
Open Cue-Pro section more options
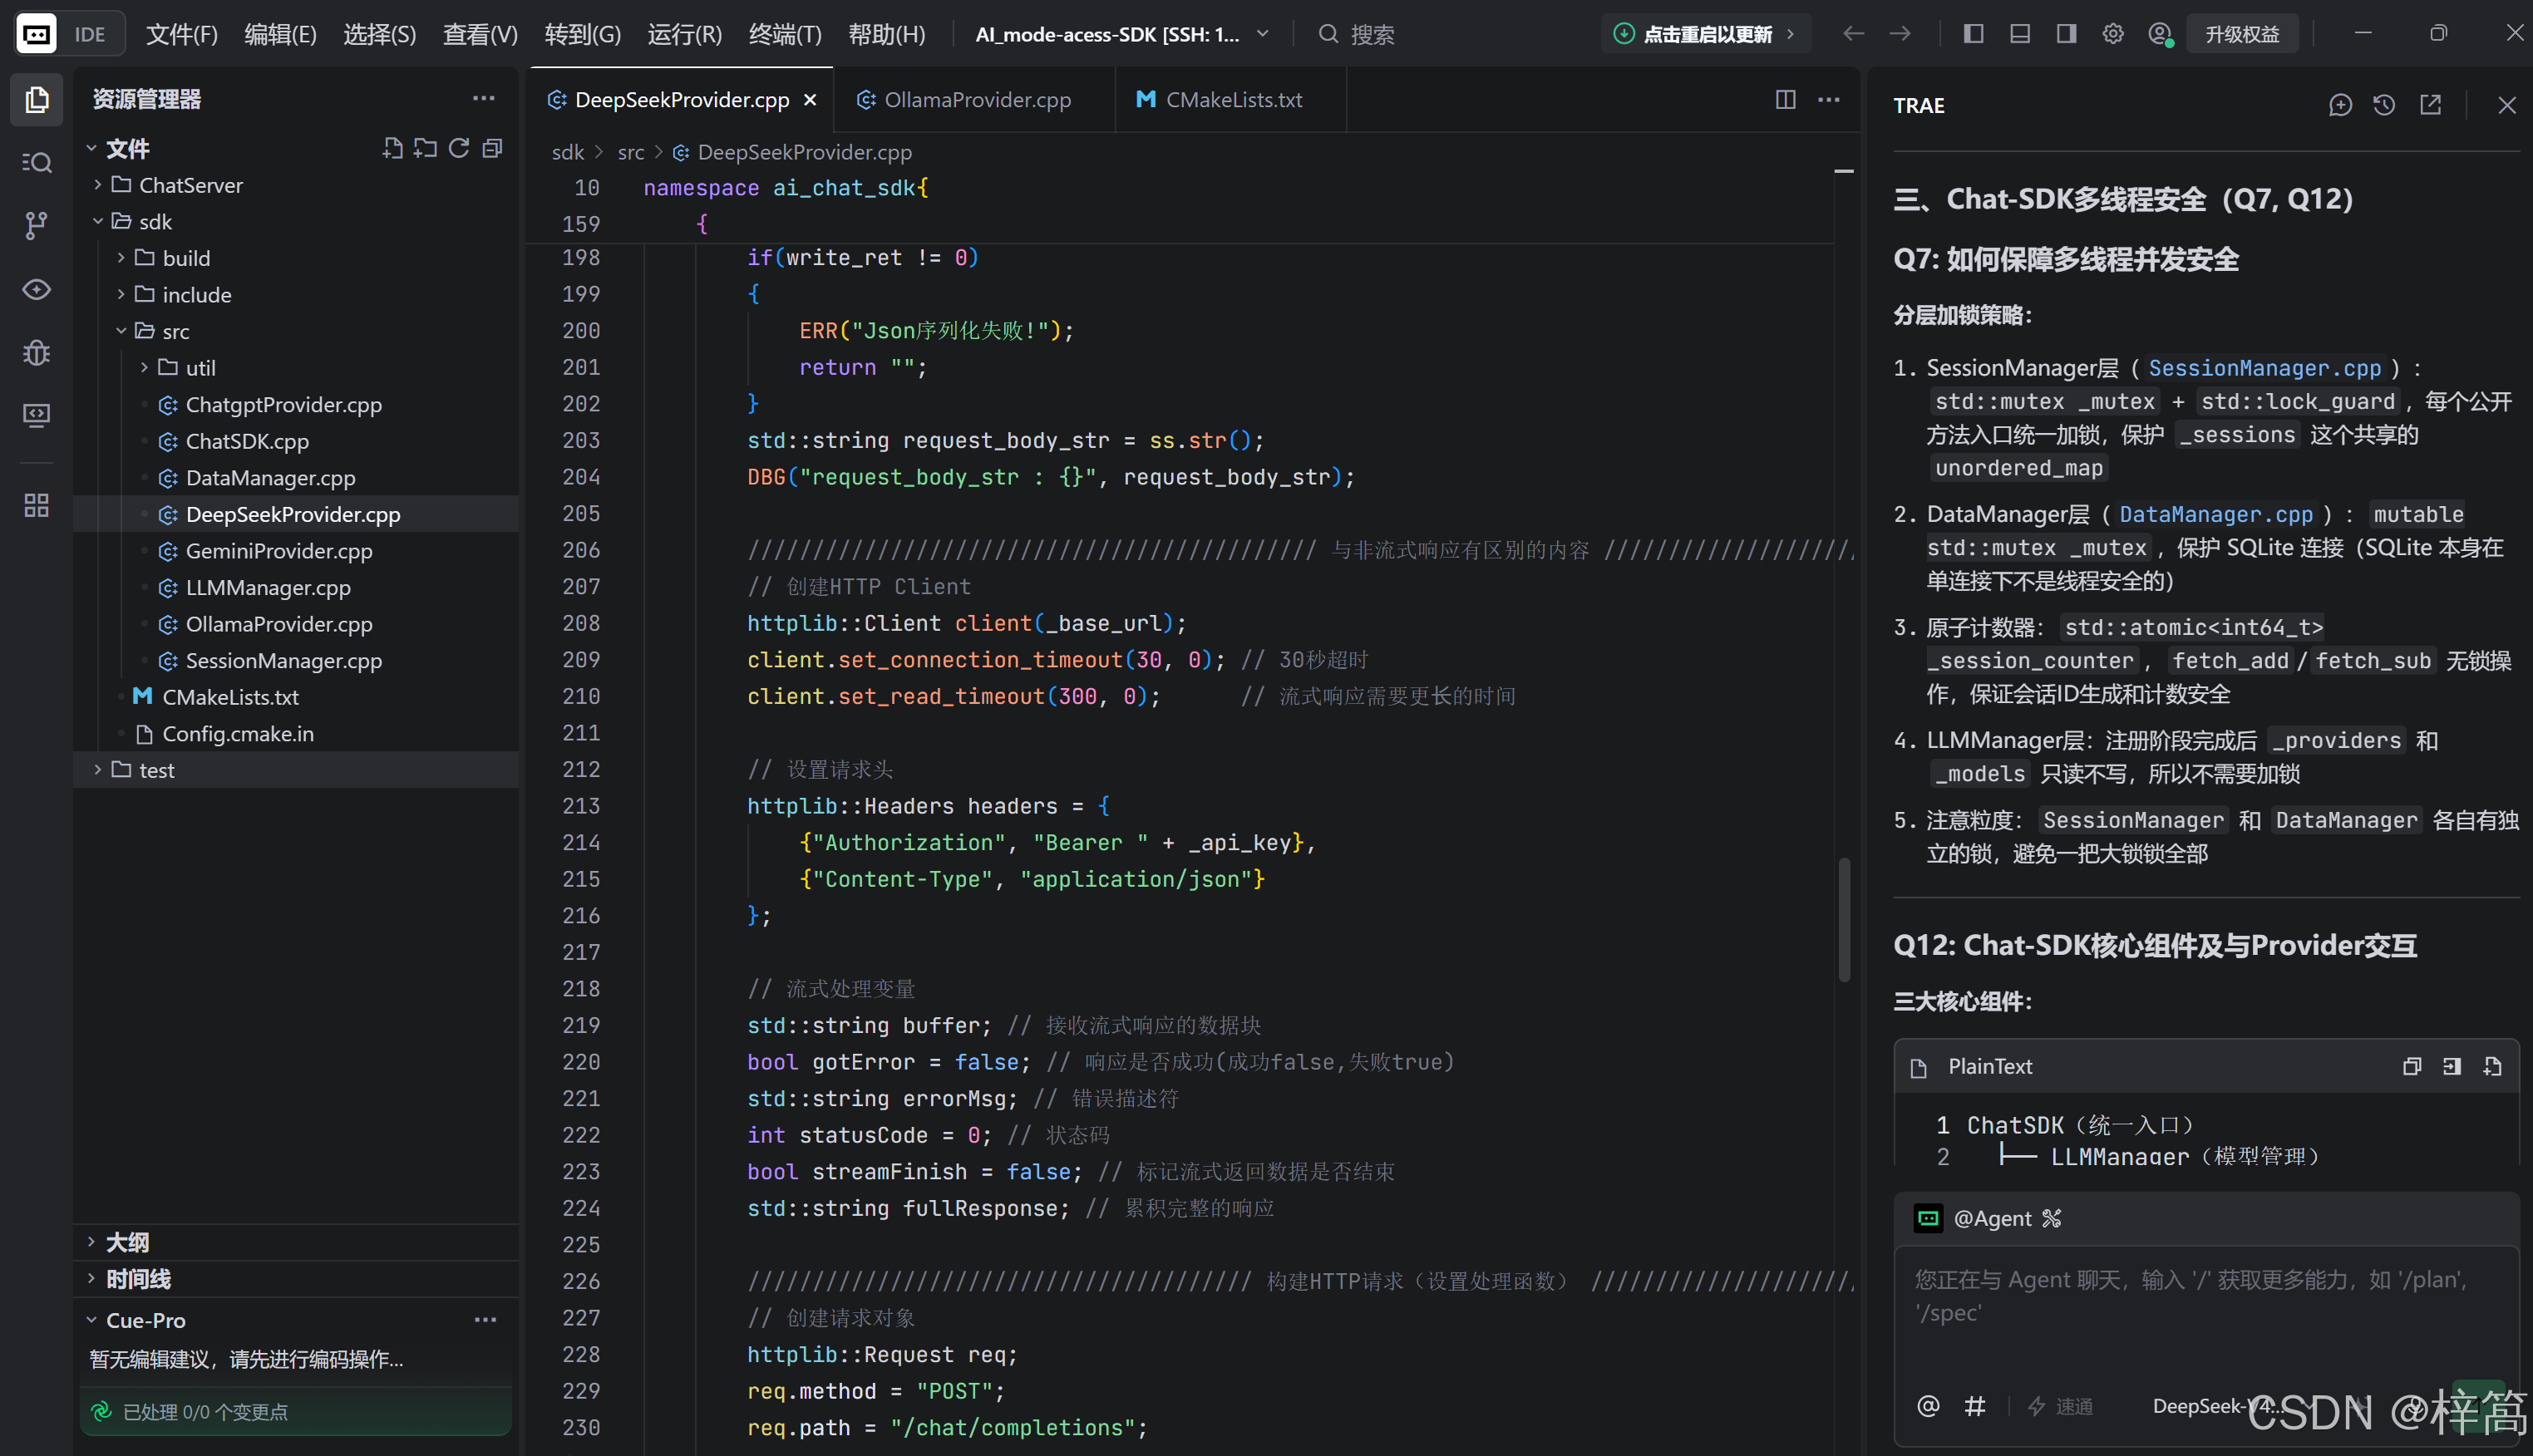(x=485, y=1320)
